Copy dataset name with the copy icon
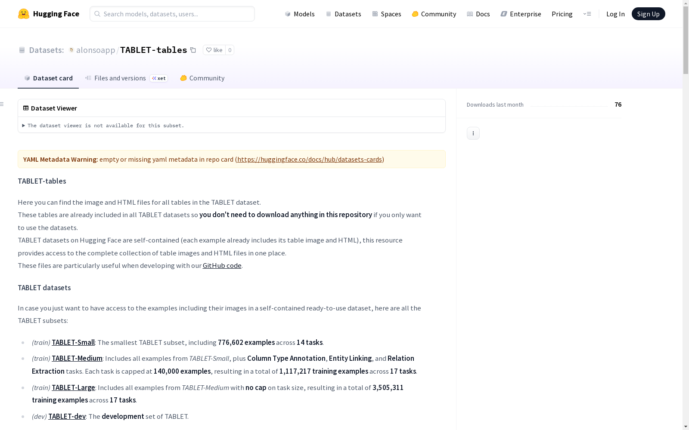 point(193,50)
